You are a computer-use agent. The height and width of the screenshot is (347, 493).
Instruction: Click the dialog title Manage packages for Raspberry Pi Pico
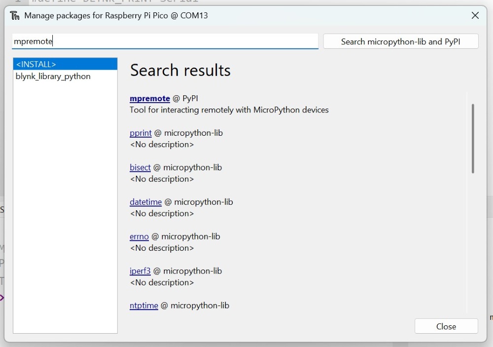[116, 15]
